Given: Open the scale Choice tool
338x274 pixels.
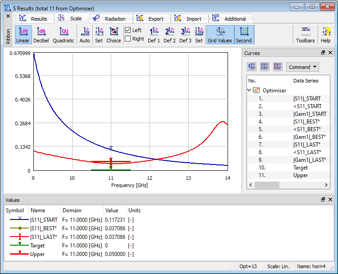Looking at the screenshot, I should coord(114,35).
